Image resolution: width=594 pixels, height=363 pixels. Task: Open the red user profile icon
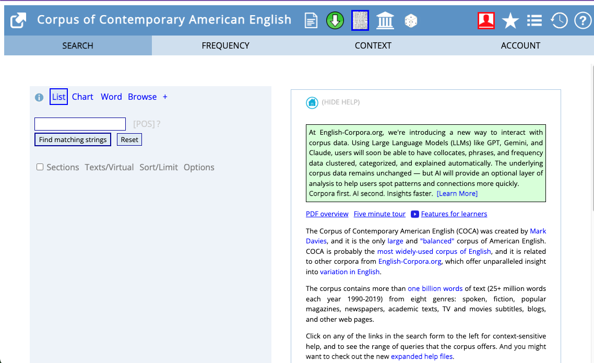(486, 20)
